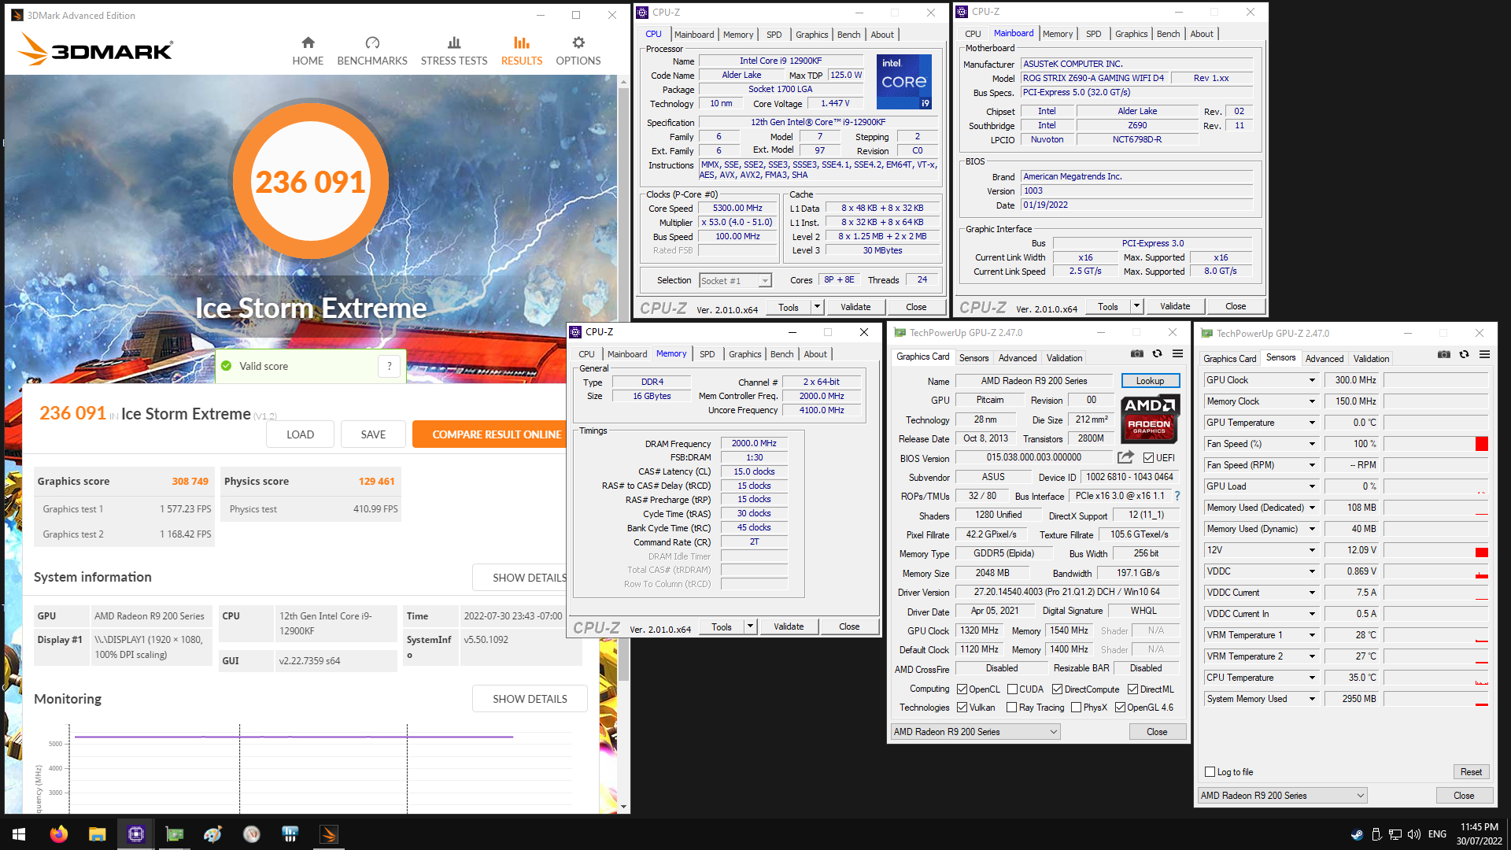Screen dimensions: 1511x850
Task: Take screenshot in GPU-Z Sensors window
Action: pos(1444,355)
